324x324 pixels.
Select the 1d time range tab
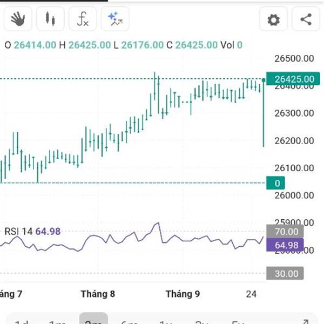click(x=21, y=322)
